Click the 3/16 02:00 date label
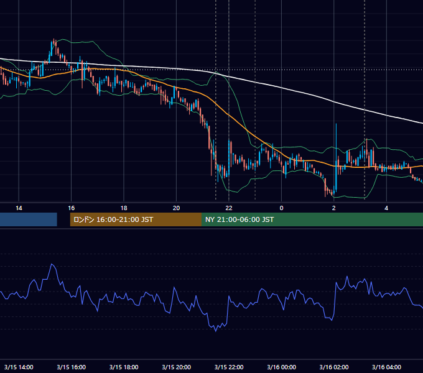423x373 pixels. (334, 367)
